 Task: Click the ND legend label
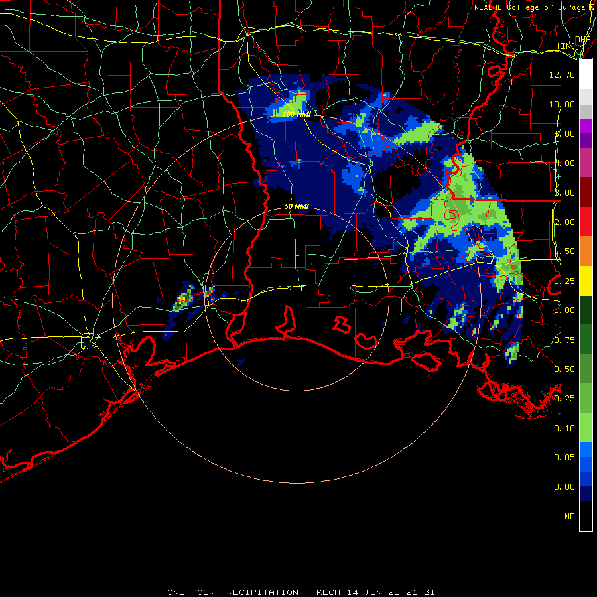click(570, 517)
